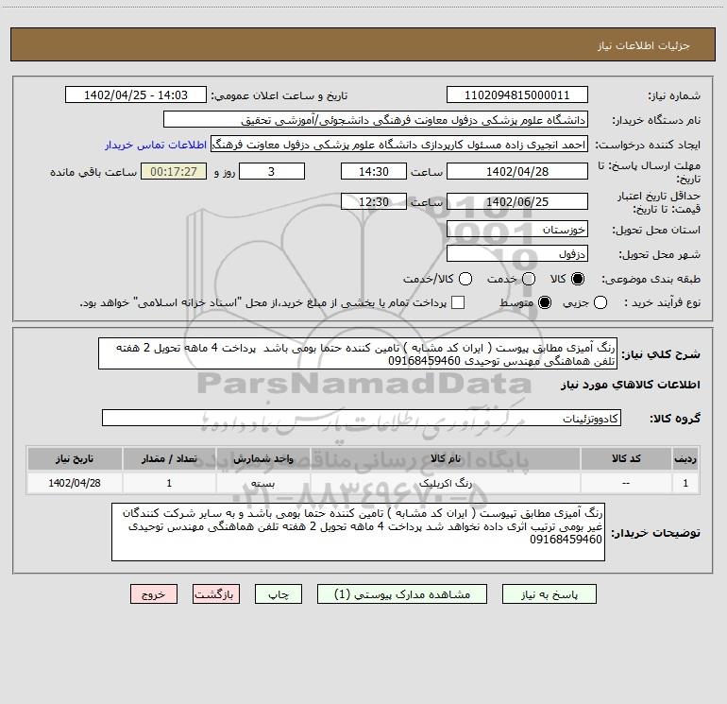Image resolution: width=727 pixels, height=704 pixels.
Task: Click the announcement date field 1402/04/25 - 14:03
Action: (136, 94)
